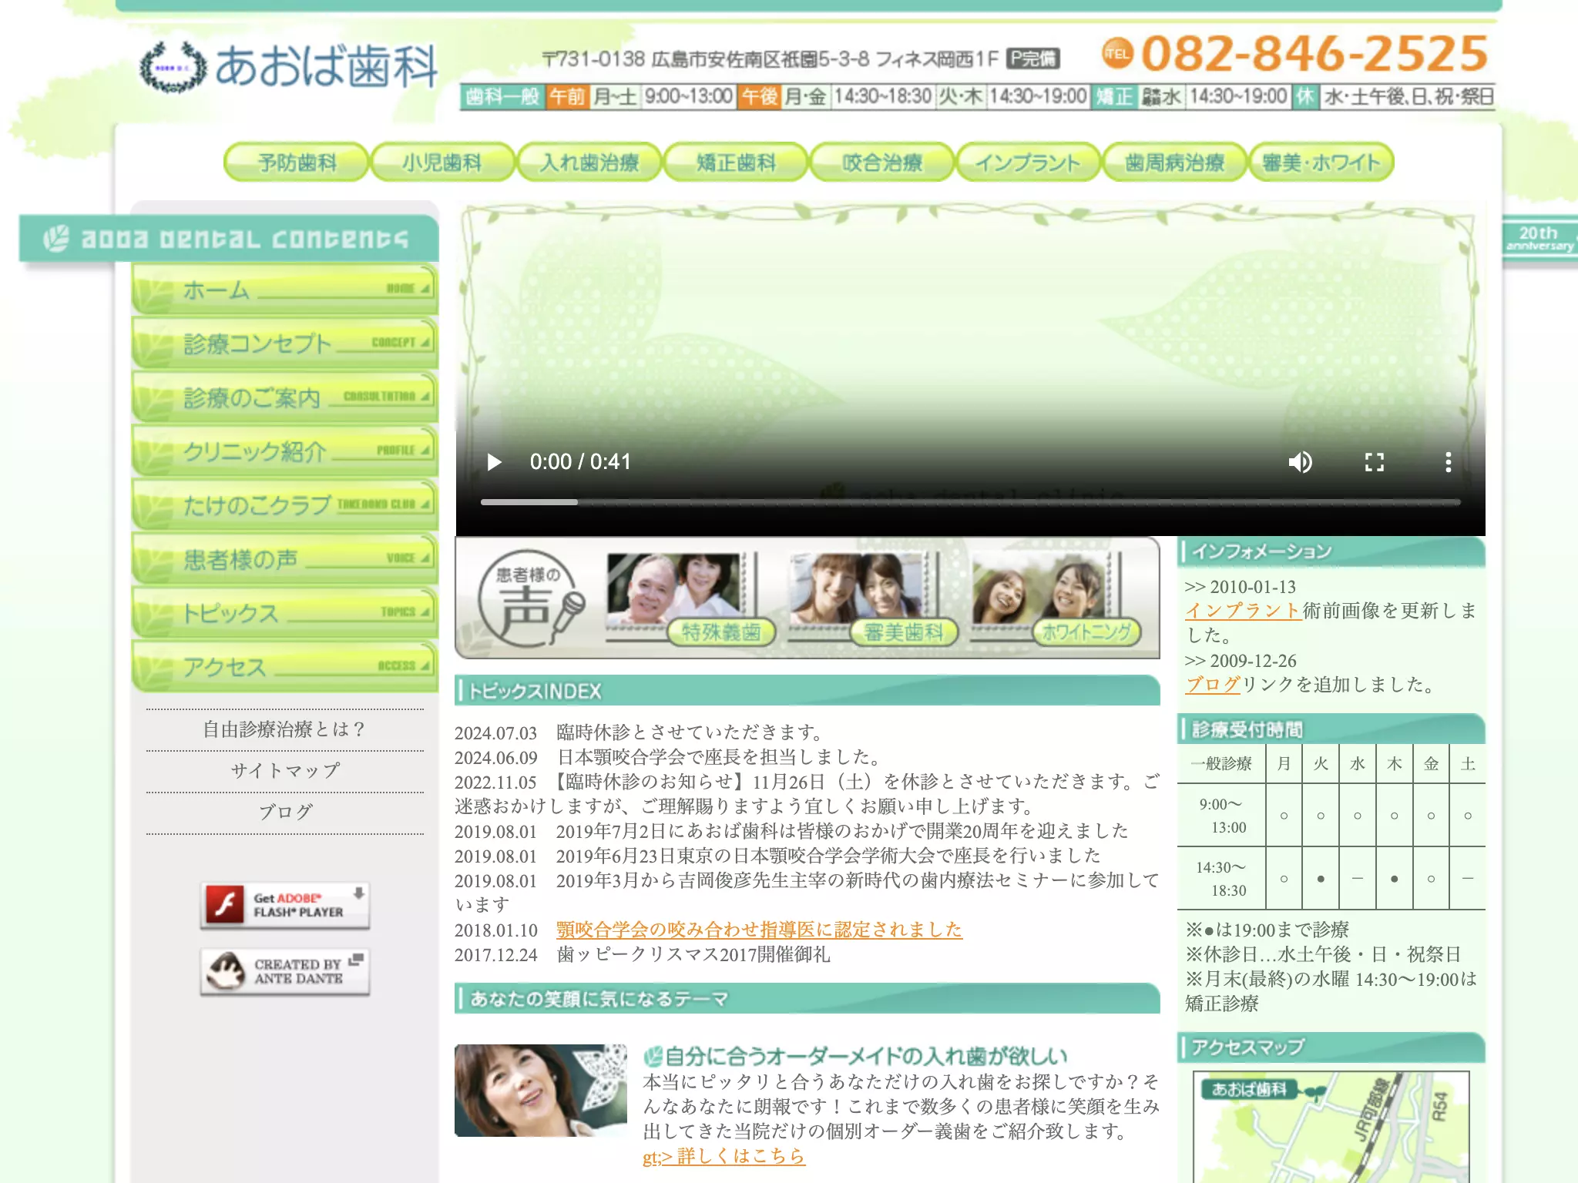Open たけのこクラブ in the sidebar menu
The height and width of the screenshot is (1183, 1578).
point(284,505)
